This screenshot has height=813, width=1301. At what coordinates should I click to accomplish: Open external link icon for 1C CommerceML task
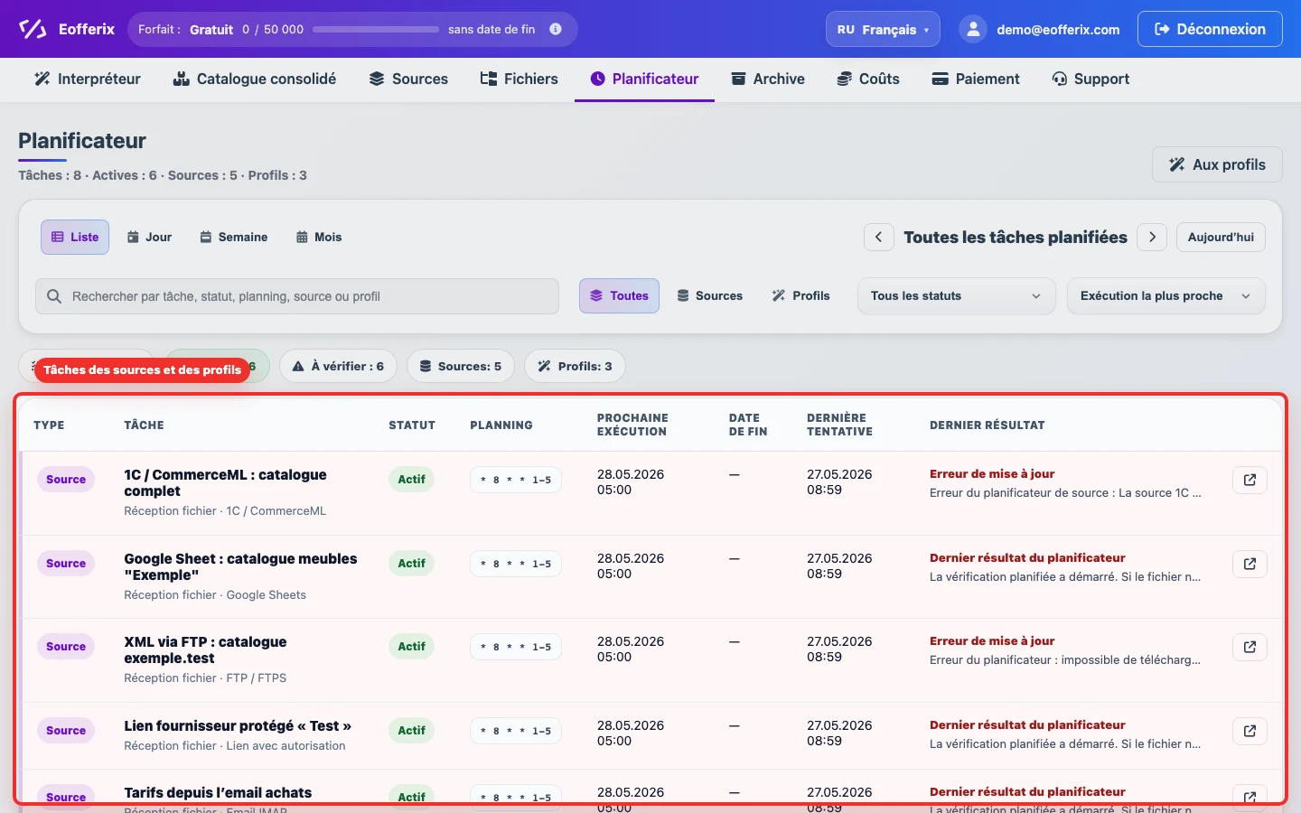tap(1250, 480)
